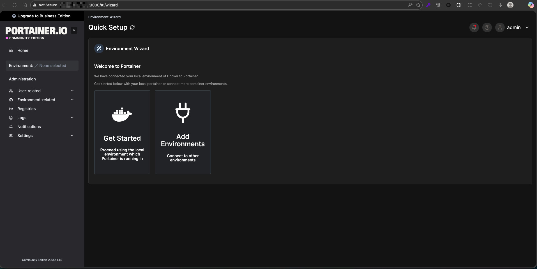Expand the Logs submenu chevron
537x269 pixels.
(72, 118)
